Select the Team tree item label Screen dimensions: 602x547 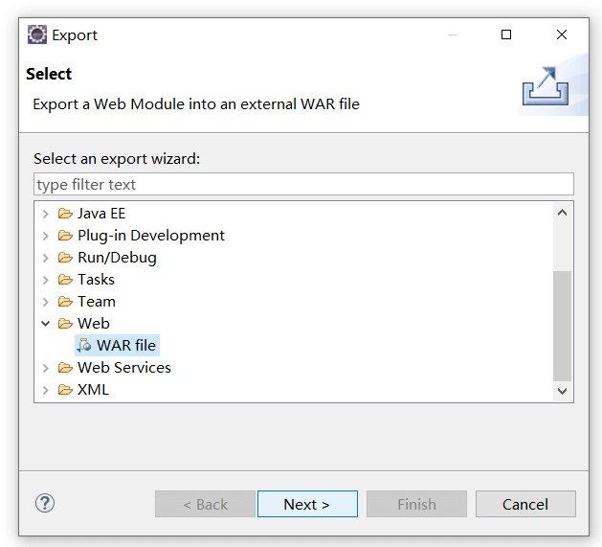96,302
